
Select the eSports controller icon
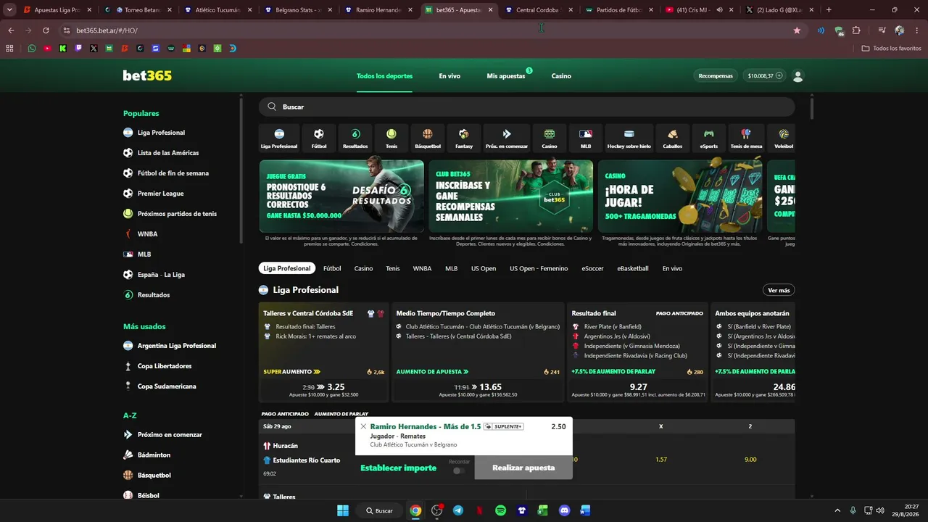(x=709, y=138)
